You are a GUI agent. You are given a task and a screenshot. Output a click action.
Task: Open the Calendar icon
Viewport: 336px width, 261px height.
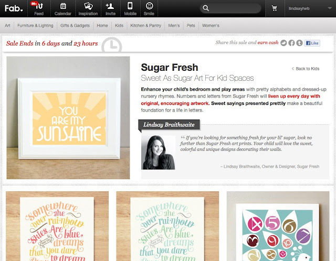click(x=63, y=9)
